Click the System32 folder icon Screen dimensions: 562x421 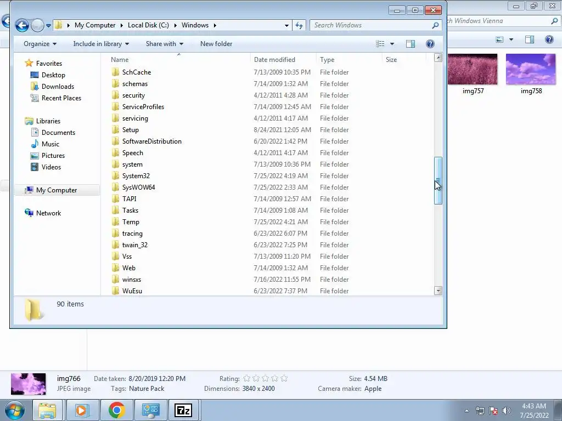[115, 176]
